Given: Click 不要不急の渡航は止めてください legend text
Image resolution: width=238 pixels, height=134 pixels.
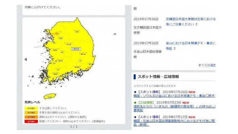Looking at the screenshot, I should click(60, 113).
